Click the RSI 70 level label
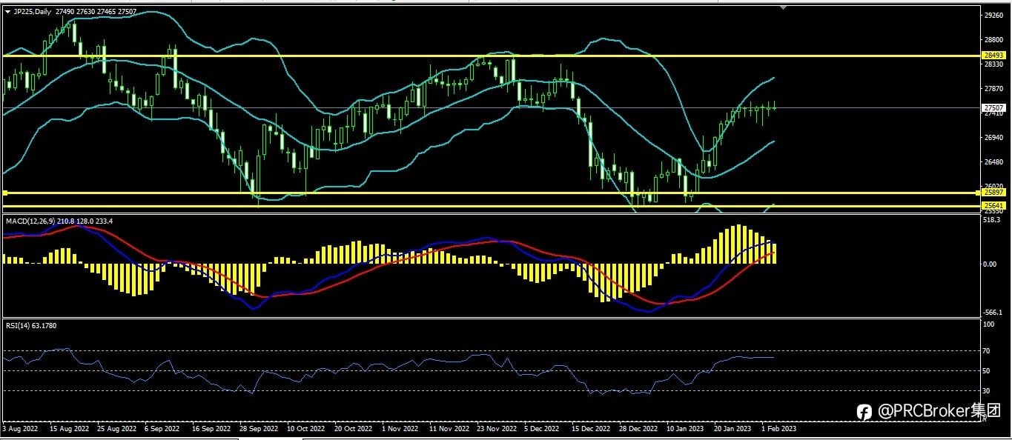Screen dimensions: 1012x440 point(988,350)
